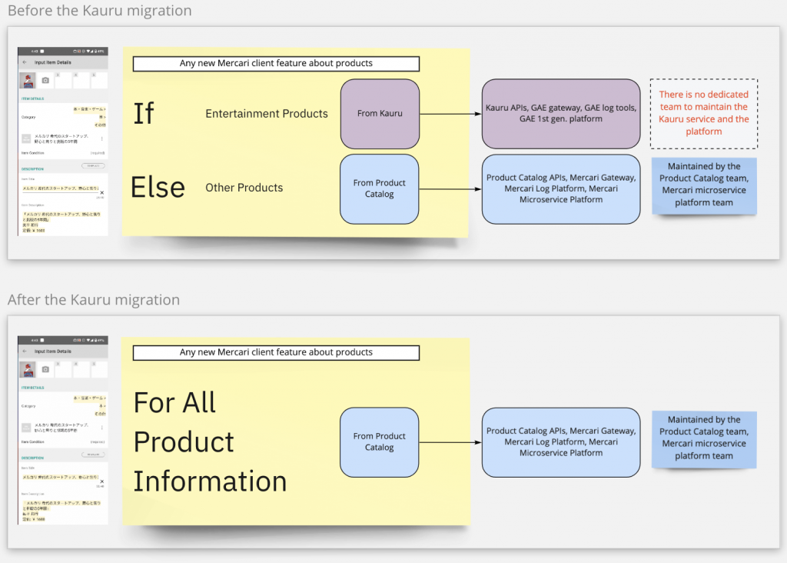Select blue 'Maintained by' sticky note in After section
Viewport: 787px width, 563px height.
pos(704,438)
